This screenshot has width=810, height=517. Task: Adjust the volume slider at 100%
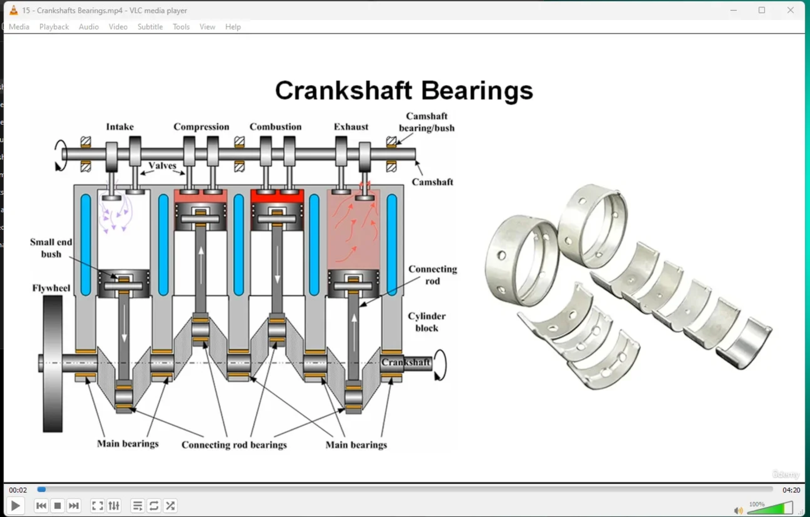[771, 509]
